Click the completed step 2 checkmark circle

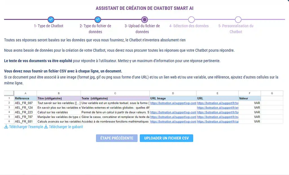98,19
